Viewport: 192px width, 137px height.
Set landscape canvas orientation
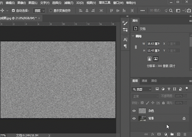tap(156, 59)
